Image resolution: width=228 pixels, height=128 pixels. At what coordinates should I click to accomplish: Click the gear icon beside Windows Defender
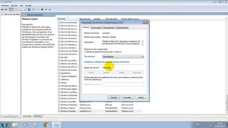[59, 95]
